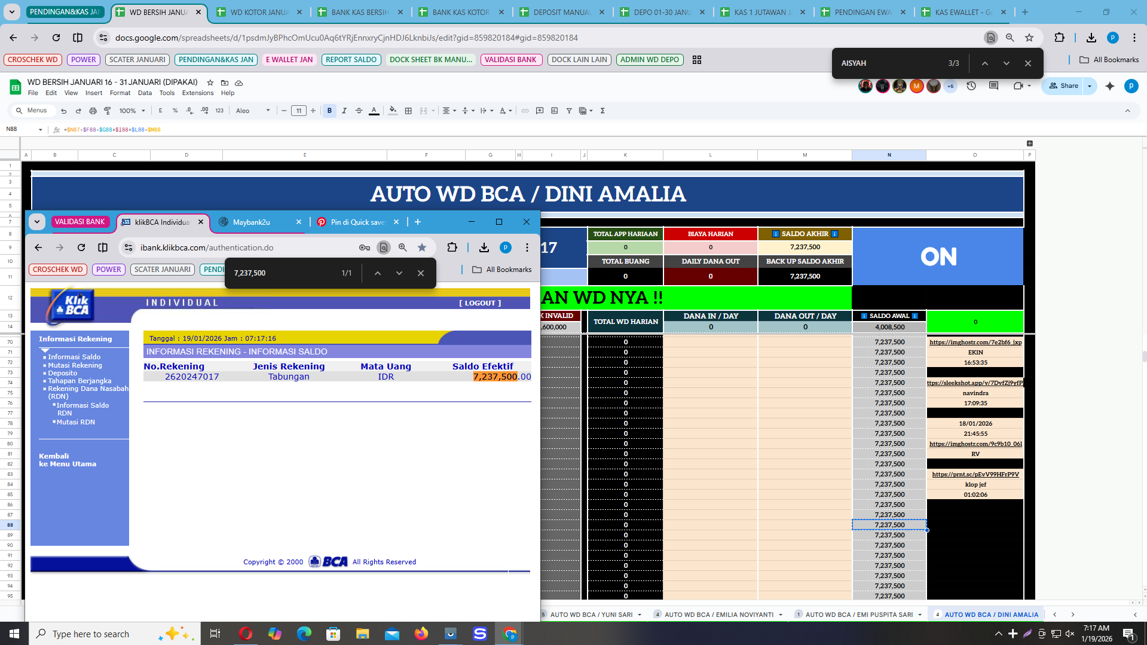
Task: Select the AUTO WD BCA / YUNI SARI sheet
Action: [x=591, y=615]
